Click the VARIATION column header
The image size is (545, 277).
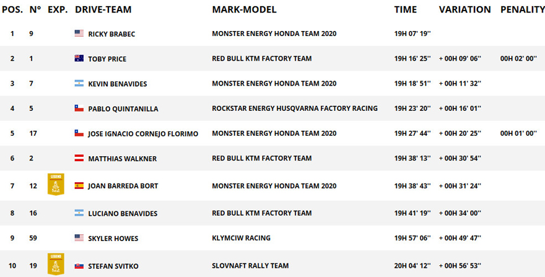point(464,9)
